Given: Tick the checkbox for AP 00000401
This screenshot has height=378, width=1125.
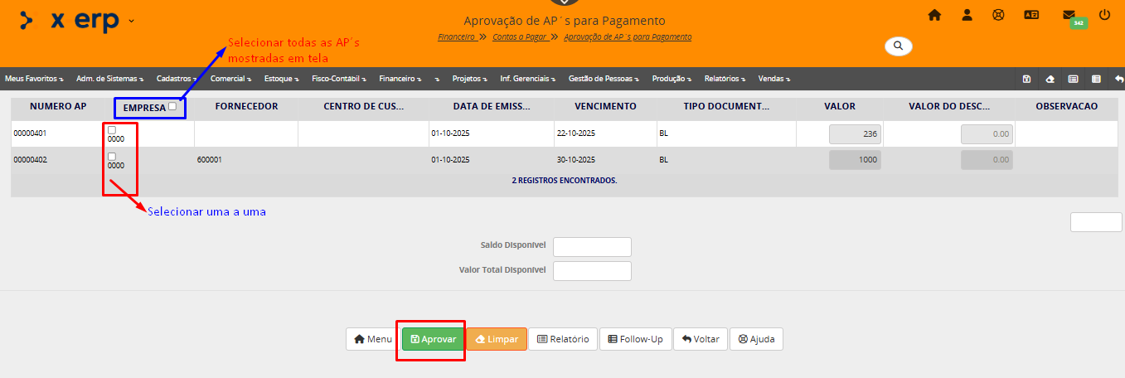Looking at the screenshot, I should pos(112,130).
